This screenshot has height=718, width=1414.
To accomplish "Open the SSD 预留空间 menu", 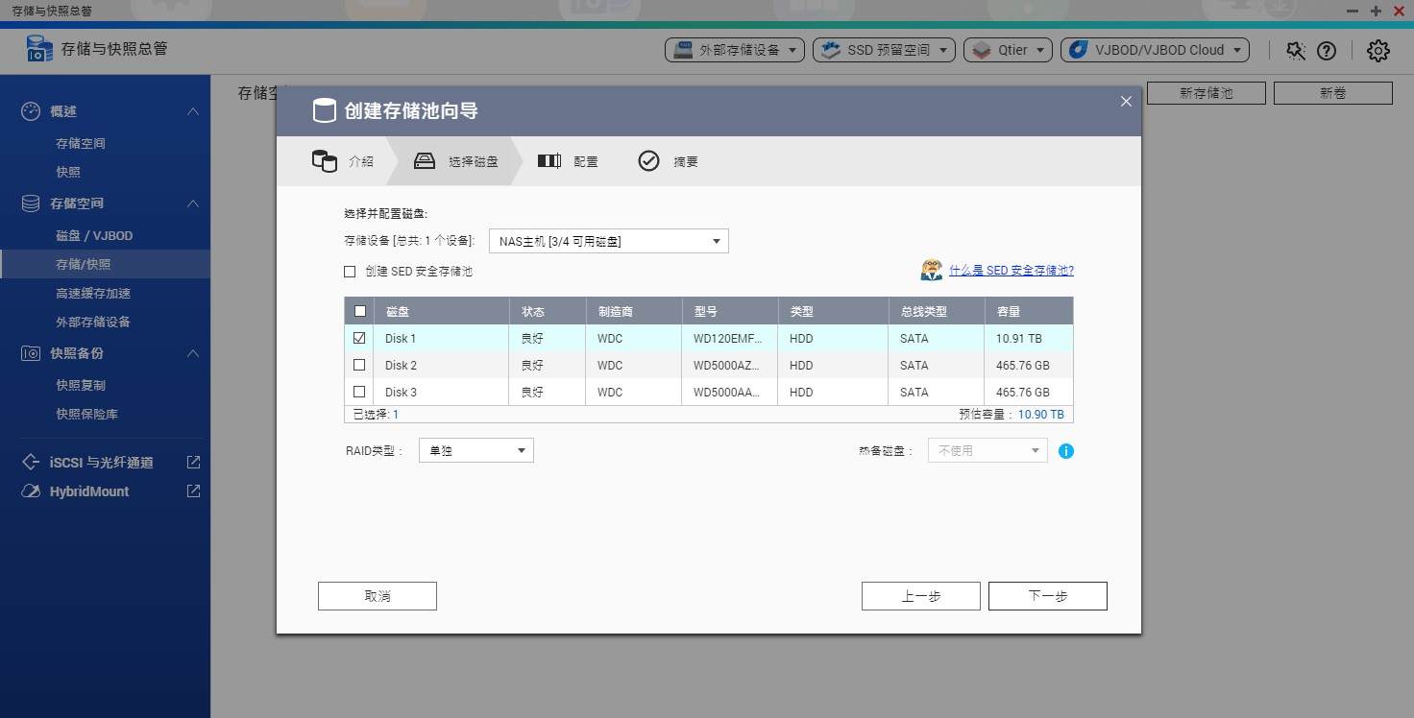I will 883,50.
